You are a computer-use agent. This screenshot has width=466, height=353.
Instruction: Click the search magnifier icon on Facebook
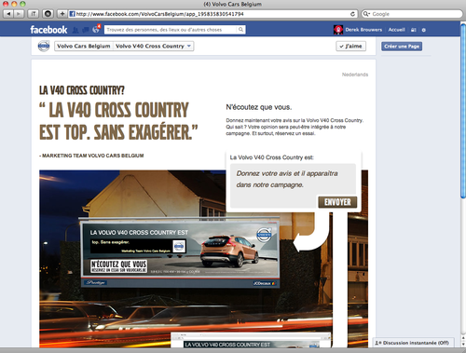pos(240,30)
